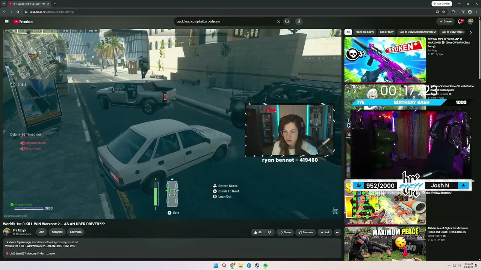Image resolution: width=481 pixels, height=270 pixels.
Task: Open Windows taskbar search
Action: [x=224, y=266]
